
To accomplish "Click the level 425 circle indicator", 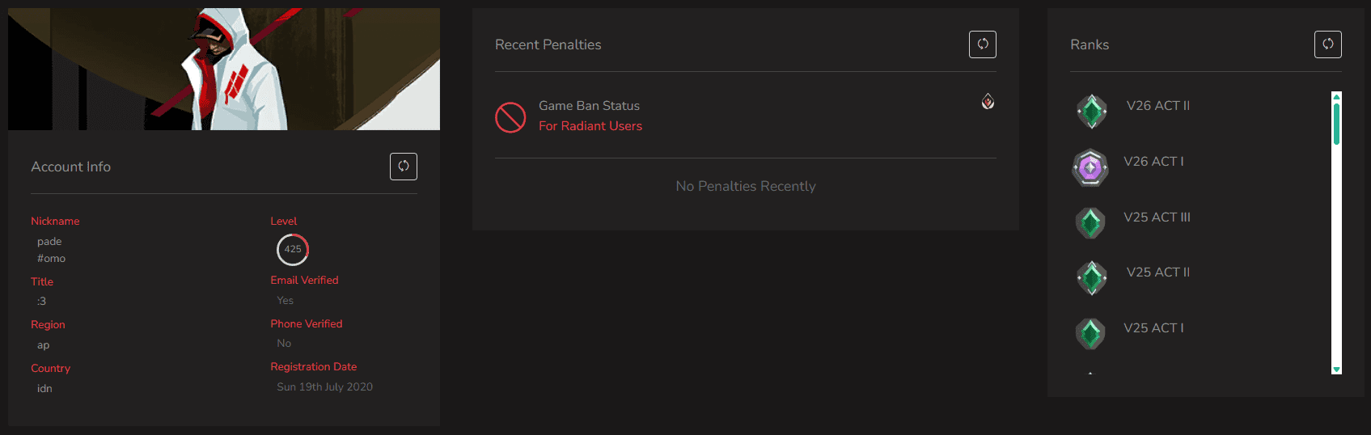I will point(293,250).
